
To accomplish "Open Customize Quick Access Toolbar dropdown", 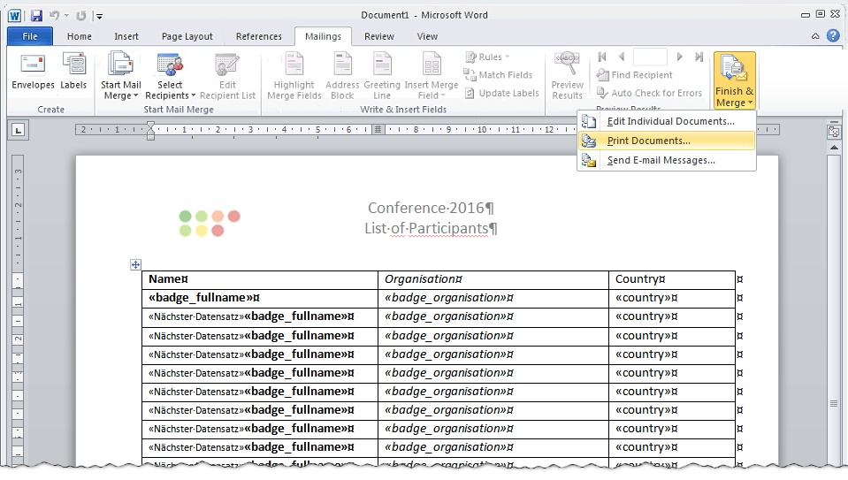I will point(99,16).
